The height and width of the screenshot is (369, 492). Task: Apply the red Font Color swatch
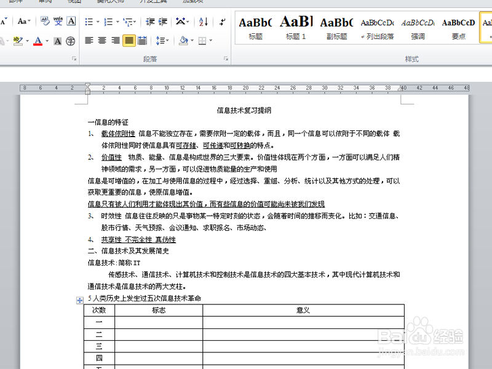tap(38, 41)
